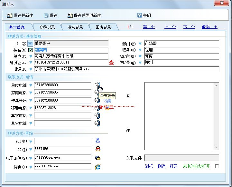This screenshot has width=232, height=187.
Task: Go to 下一个 contact record
Action: 189,27
